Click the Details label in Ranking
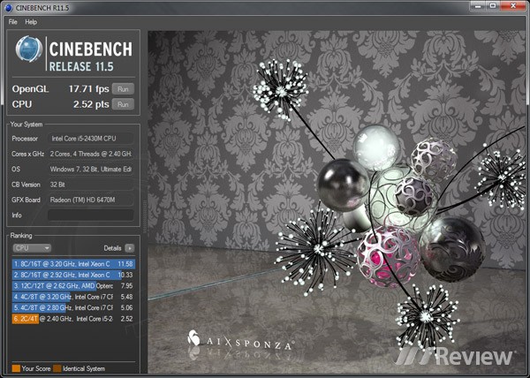Image resolution: width=530 pixels, height=378 pixels. click(112, 248)
